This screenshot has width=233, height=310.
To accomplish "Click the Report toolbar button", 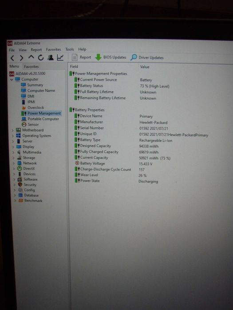I will [x=81, y=57].
